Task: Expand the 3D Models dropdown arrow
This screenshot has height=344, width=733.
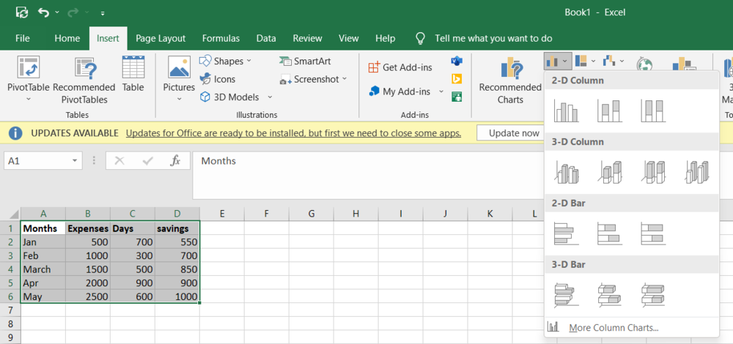Action: (270, 97)
